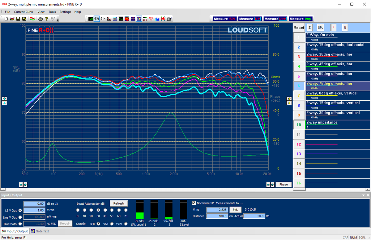The image size is (371, 240).
Task: Click the Save floppy disk icon
Action: click(18, 19)
